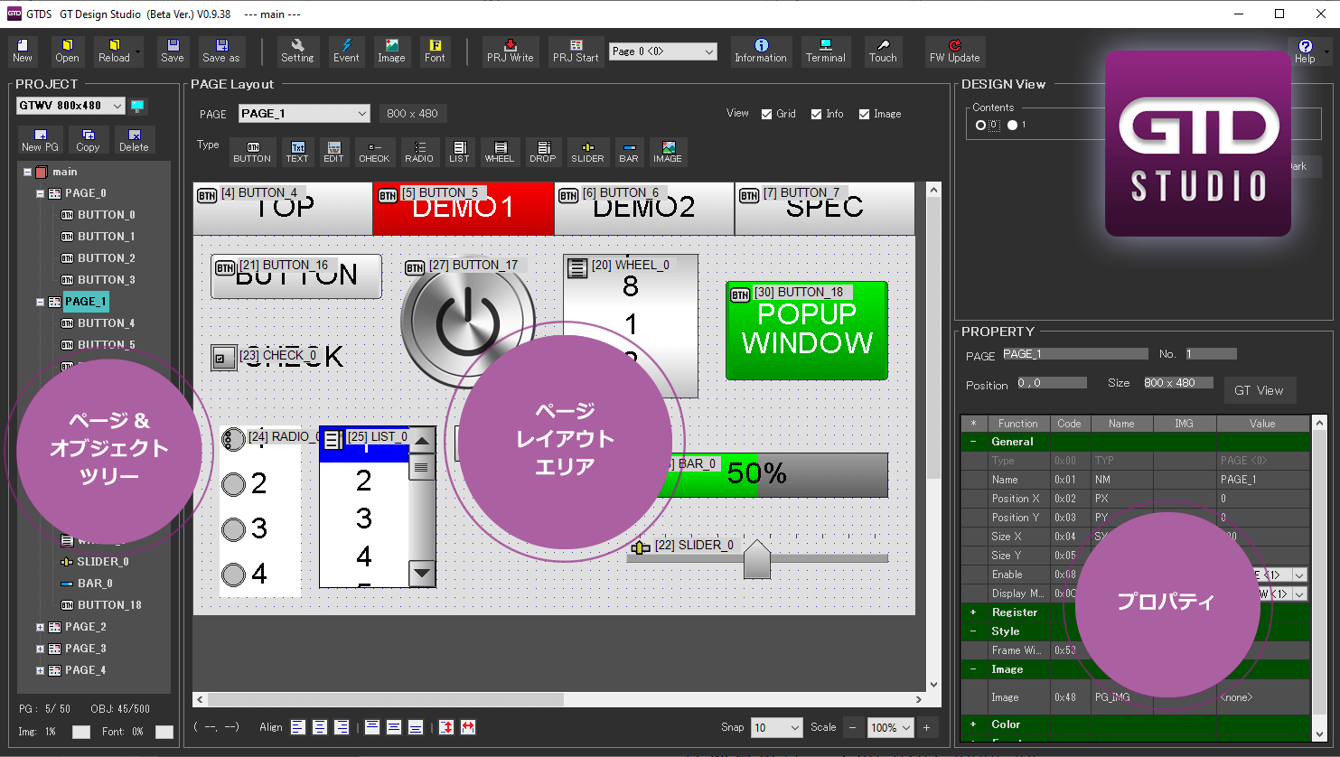Reload the project via Reload icon
1340x757 pixels.
[x=114, y=51]
